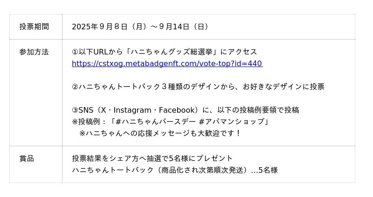Click the 賞品 header cell
This screenshot has height=197, width=373.
click(27, 158)
